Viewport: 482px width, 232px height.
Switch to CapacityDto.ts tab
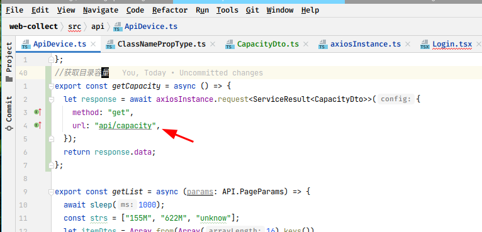(x=268, y=44)
